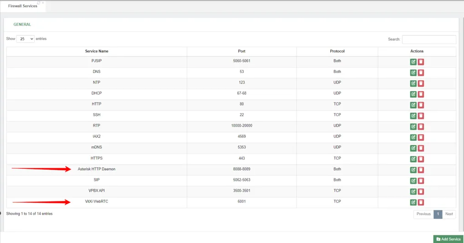Screen dimensions: 464x243
Task: Go to the Next results page
Action: [449, 214]
